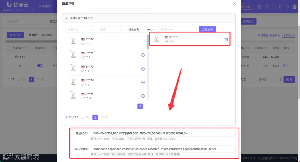Click the 立即查询 search button
This screenshot has height=162, width=300.
pyautogui.click(x=207, y=29)
